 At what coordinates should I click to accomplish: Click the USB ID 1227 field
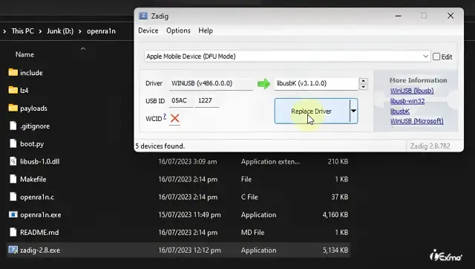click(x=207, y=100)
